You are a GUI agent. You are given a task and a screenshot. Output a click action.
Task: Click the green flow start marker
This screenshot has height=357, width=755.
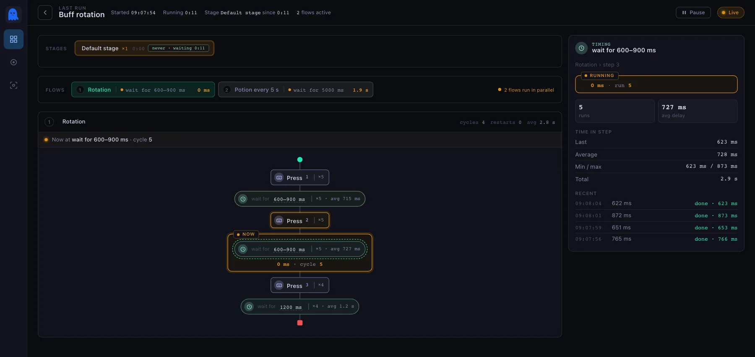[x=300, y=159]
